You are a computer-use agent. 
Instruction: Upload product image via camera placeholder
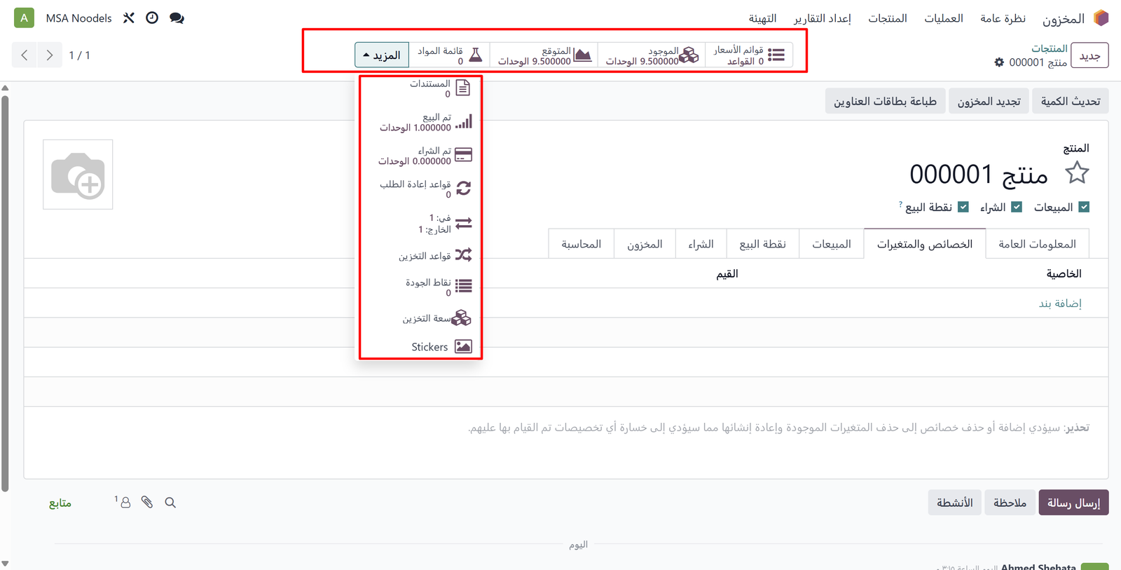pyautogui.click(x=78, y=174)
